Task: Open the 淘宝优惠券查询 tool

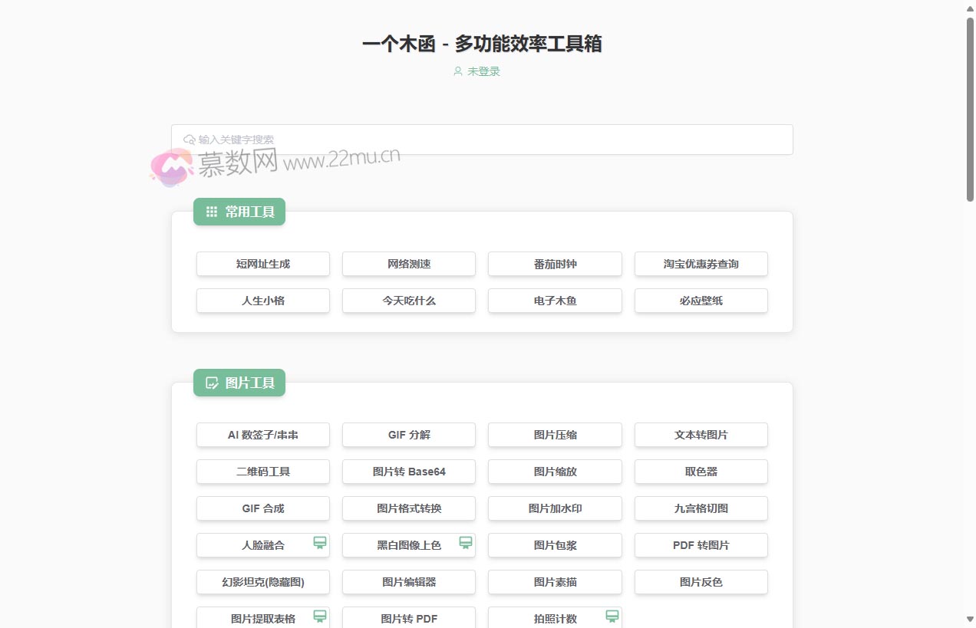Action: [701, 264]
